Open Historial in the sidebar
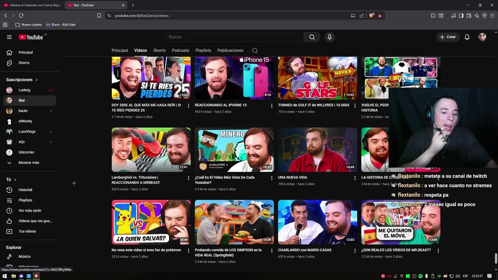Viewport: 498px width, 280px height. point(29,190)
